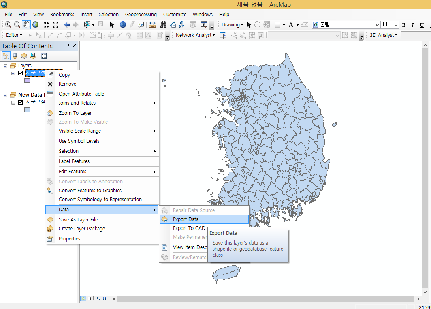
Task: Open the Editor dropdown menu
Action: (14, 35)
